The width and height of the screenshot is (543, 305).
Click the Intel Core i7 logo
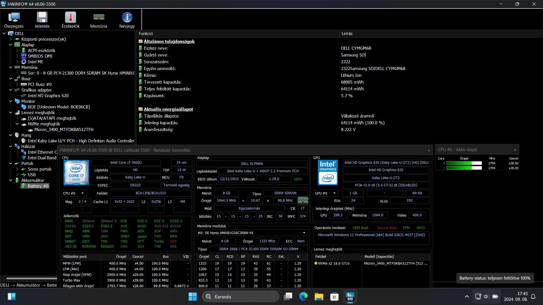click(76, 173)
